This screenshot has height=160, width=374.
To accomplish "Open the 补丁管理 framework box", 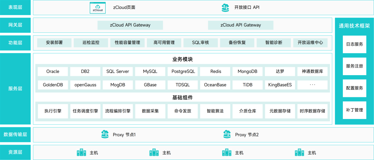I will 355,110.
